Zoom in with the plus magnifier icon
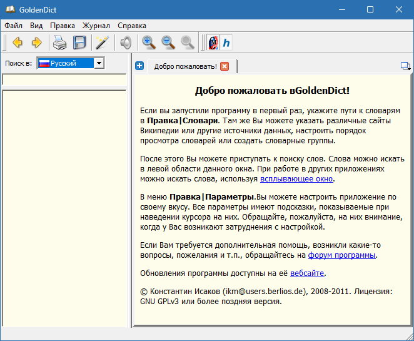414x341 pixels. (x=149, y=43)
